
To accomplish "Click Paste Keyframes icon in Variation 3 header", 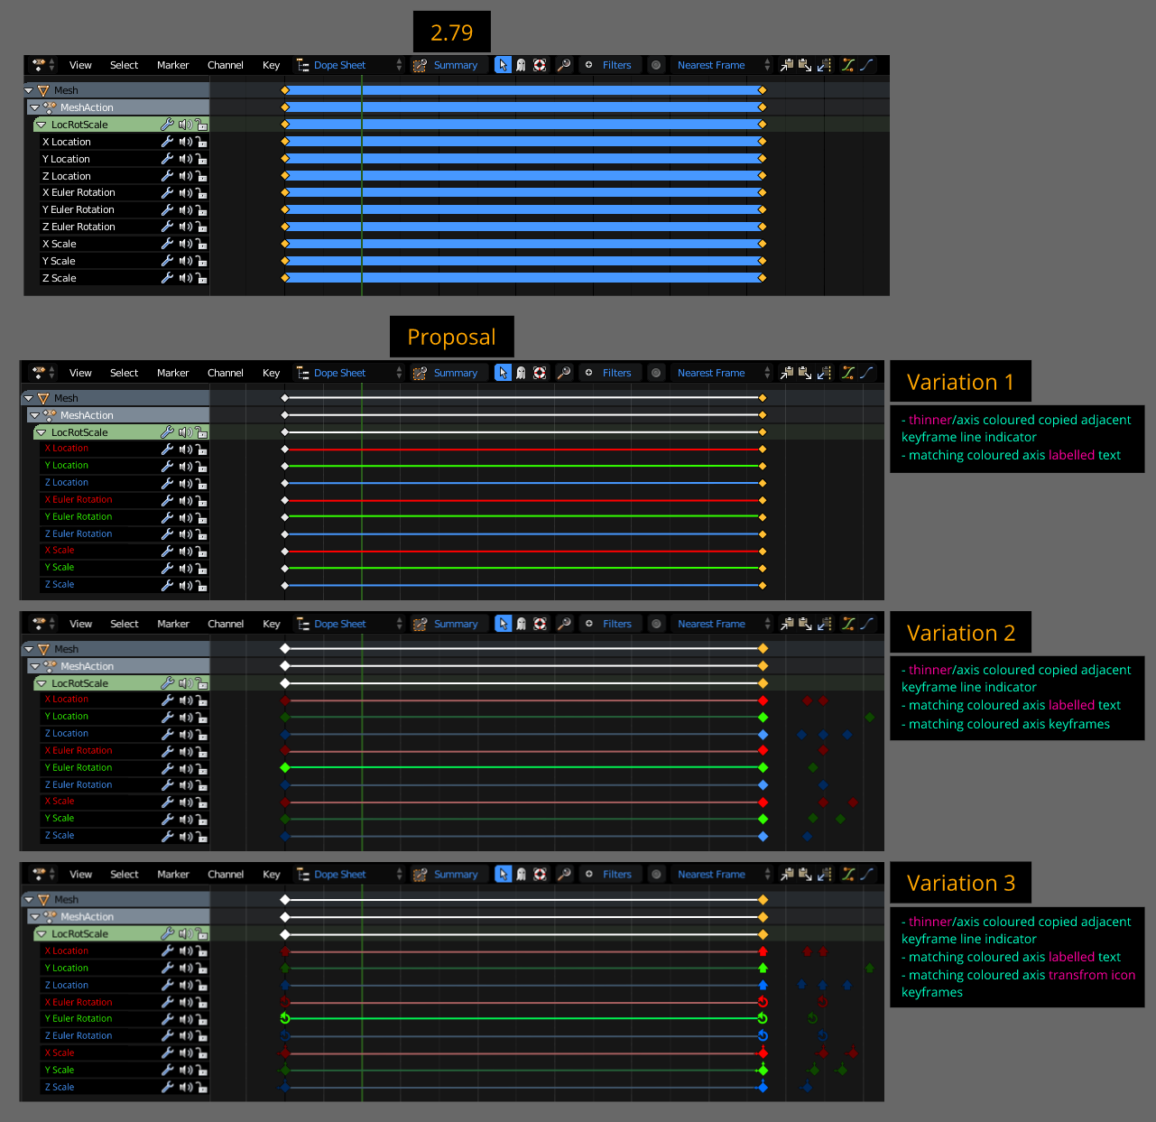I will tap(805, 874).
